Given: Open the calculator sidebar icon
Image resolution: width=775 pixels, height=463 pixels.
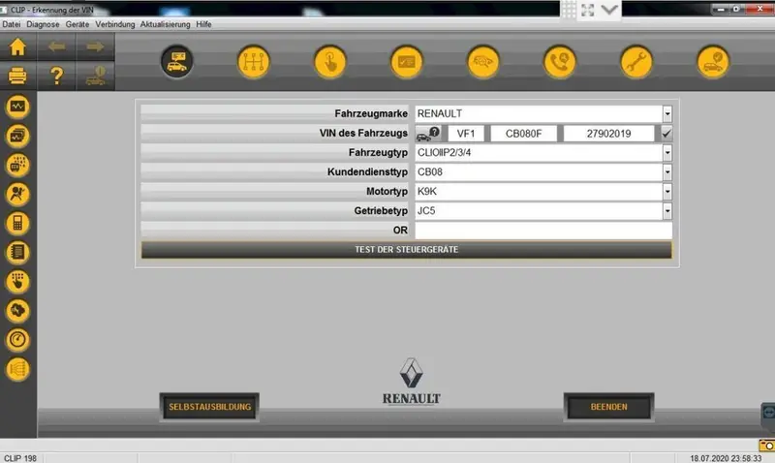Looking at the screenshot, I should 17,224.
